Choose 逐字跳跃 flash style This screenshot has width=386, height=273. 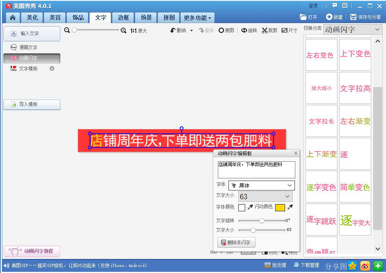[x=321, y=220]
